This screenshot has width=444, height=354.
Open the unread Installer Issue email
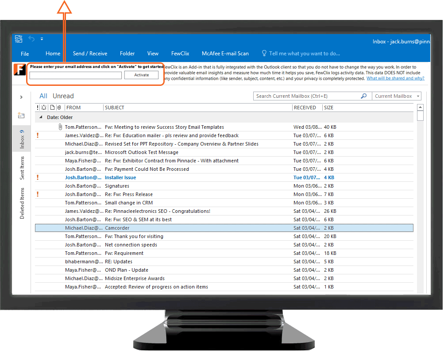[x=224, y=177]
